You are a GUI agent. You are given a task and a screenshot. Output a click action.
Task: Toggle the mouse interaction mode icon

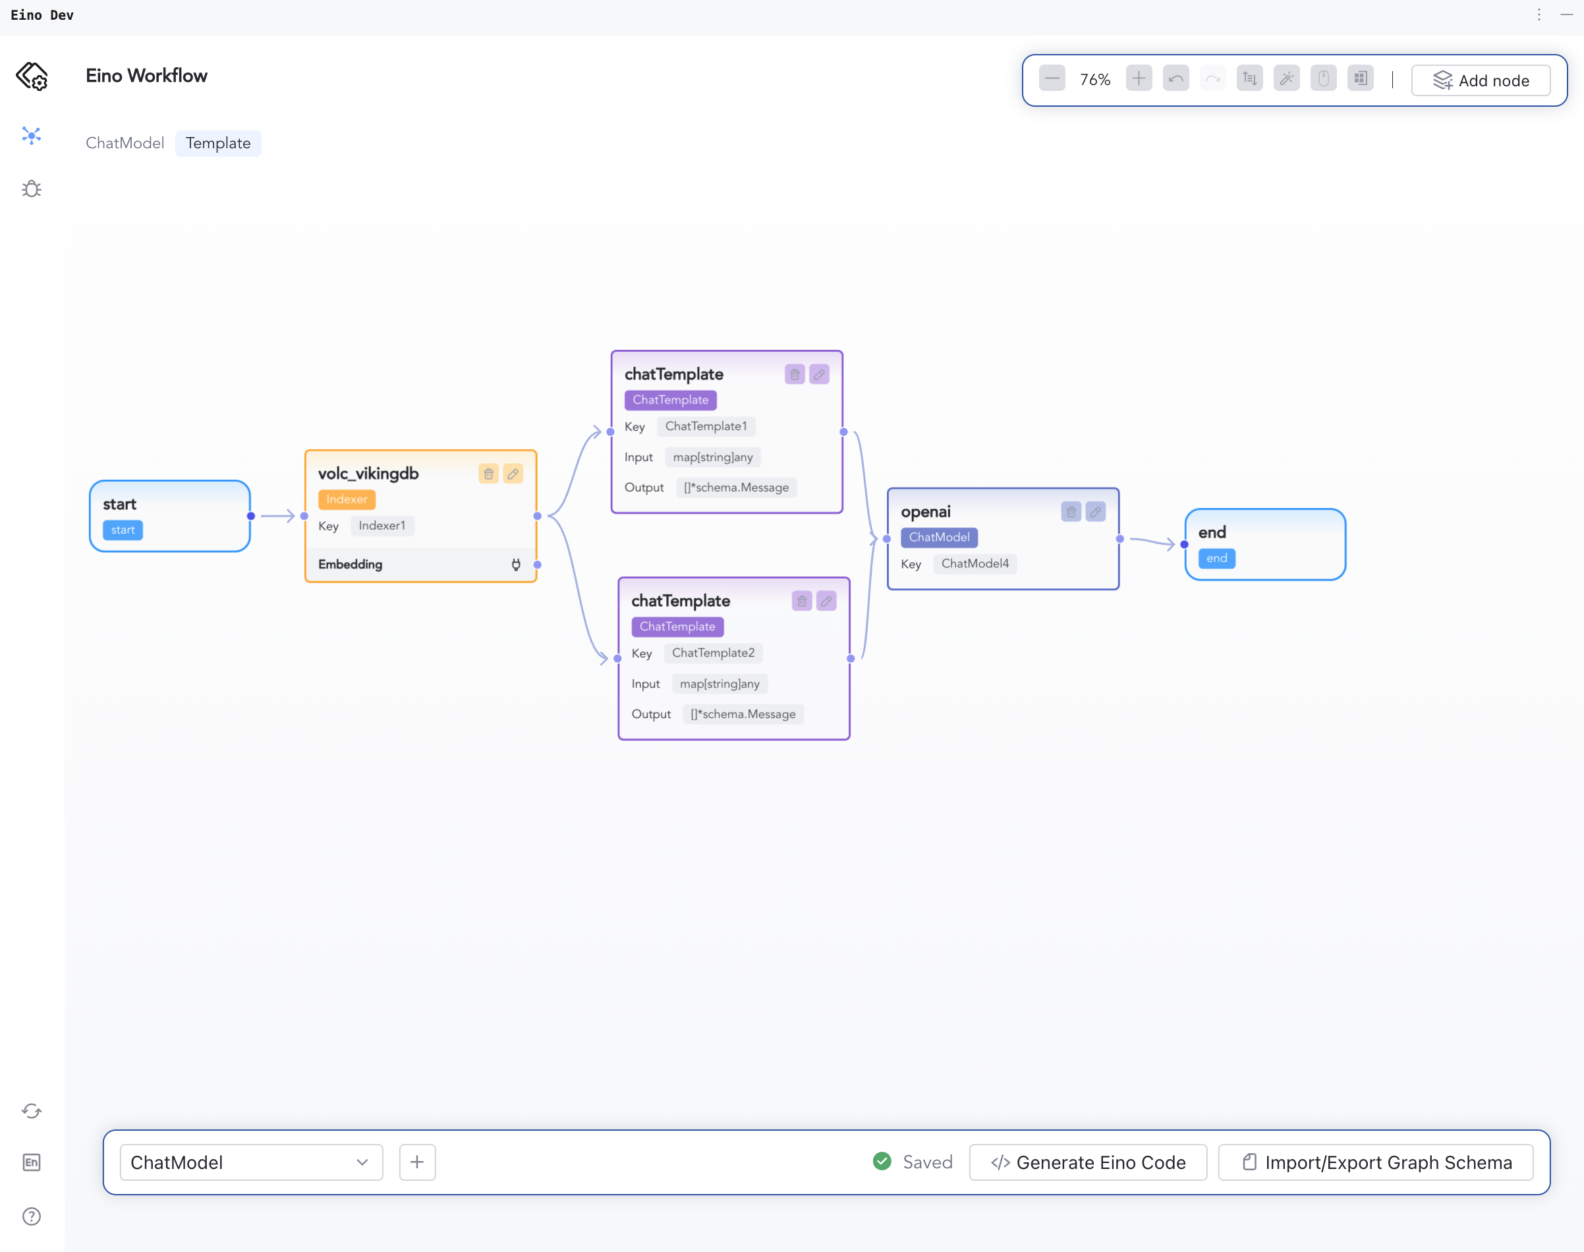point(1323,78)
